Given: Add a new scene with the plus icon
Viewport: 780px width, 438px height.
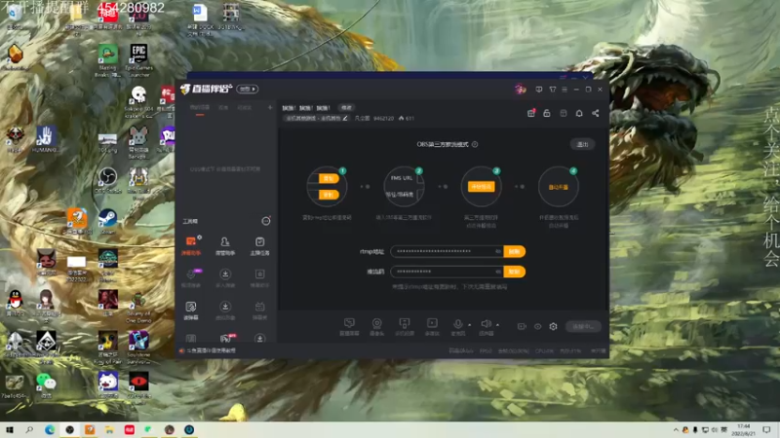Looking at the screenshot, I should pos(270,107).
